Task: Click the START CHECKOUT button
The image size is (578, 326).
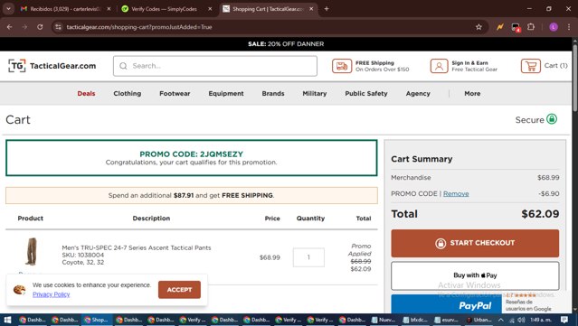Action: [475, 243]
